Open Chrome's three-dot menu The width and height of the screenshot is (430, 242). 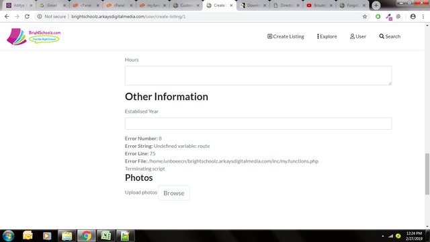pyautogui.click(x=423, y=16)
